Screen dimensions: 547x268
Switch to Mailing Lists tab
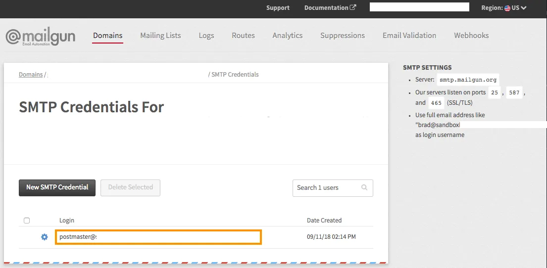tap(160, 36)
